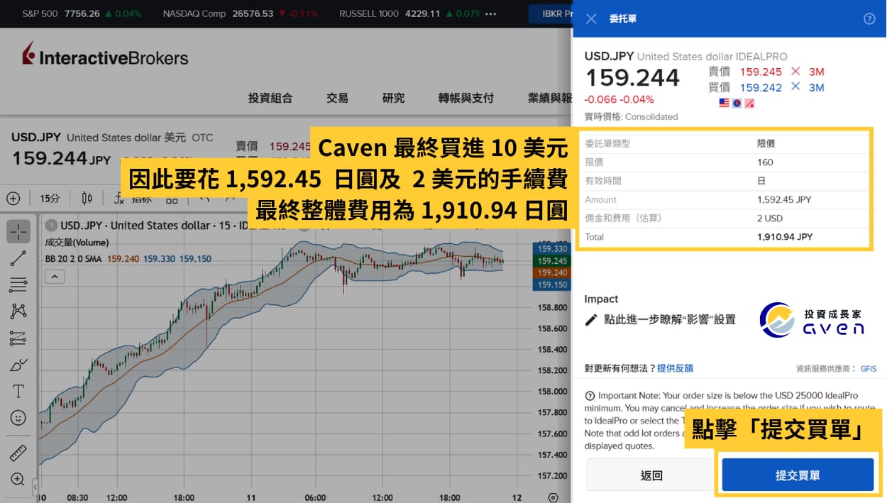This screenshot has width=887, height=503.
Task: Click 提交買單 button
Action: 798,475
